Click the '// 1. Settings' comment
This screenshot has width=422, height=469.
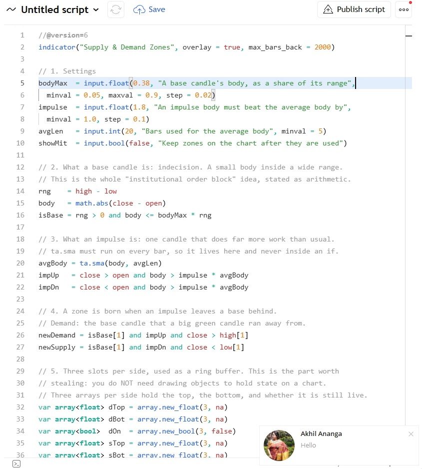(x=67, y=71)
